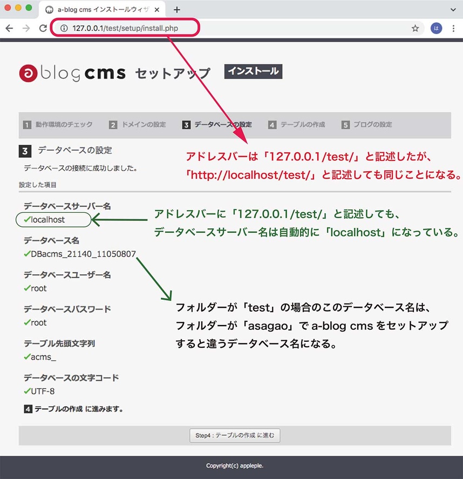Click the site info icon in the address bar
Screen dimensions: 463x479
click(x=64, y=29)
